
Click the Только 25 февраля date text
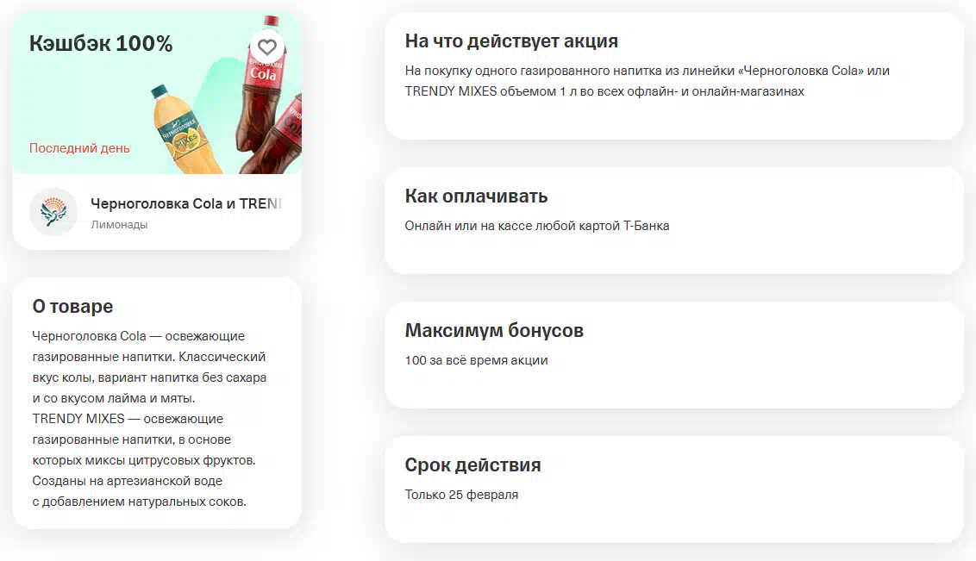click(461, 495)
